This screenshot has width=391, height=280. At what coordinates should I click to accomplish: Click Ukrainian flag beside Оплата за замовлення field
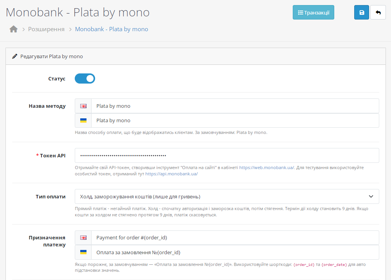tap(83, 252)
